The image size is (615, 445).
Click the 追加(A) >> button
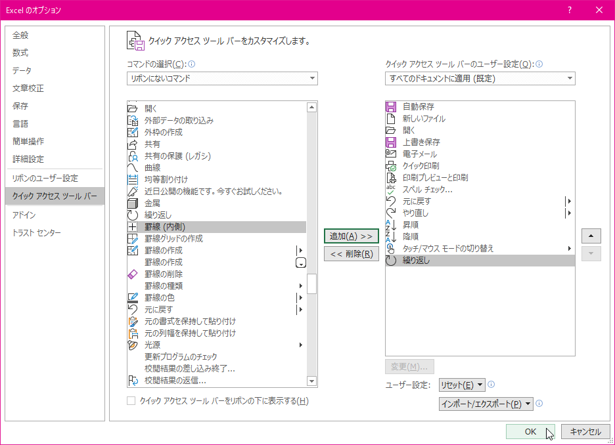pos(351,236)
